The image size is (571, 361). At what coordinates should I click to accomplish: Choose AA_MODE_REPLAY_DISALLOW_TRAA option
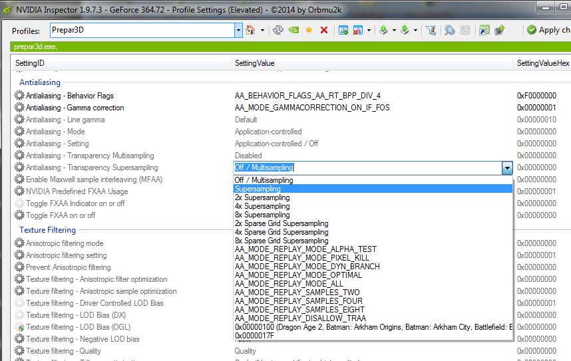(x=373, y=318)
